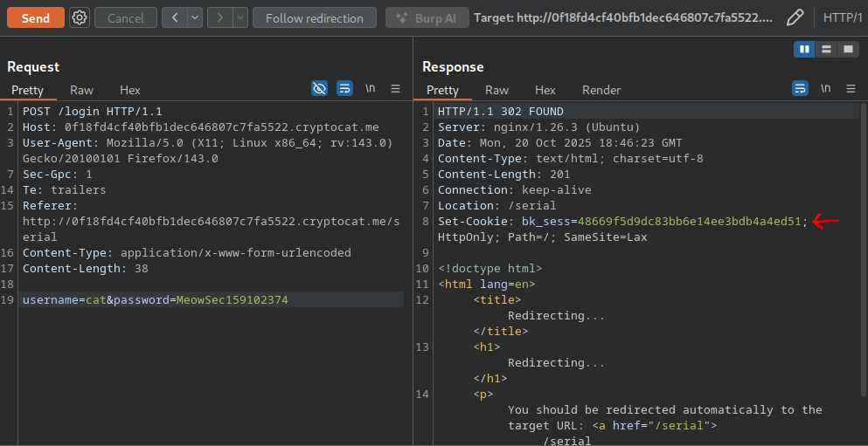Screen dimensions: 868x446
Task: Open the Request pane hamburger menu
Action: point(395,88)
